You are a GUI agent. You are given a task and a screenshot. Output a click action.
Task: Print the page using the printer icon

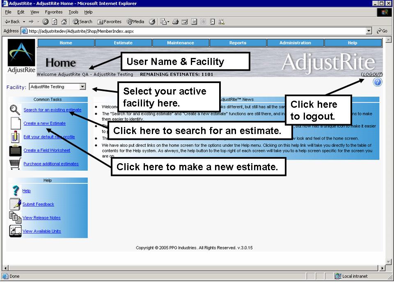point(175,22)
